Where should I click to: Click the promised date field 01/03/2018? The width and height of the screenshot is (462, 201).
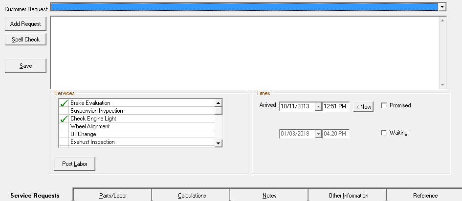[x=297, y=134]
